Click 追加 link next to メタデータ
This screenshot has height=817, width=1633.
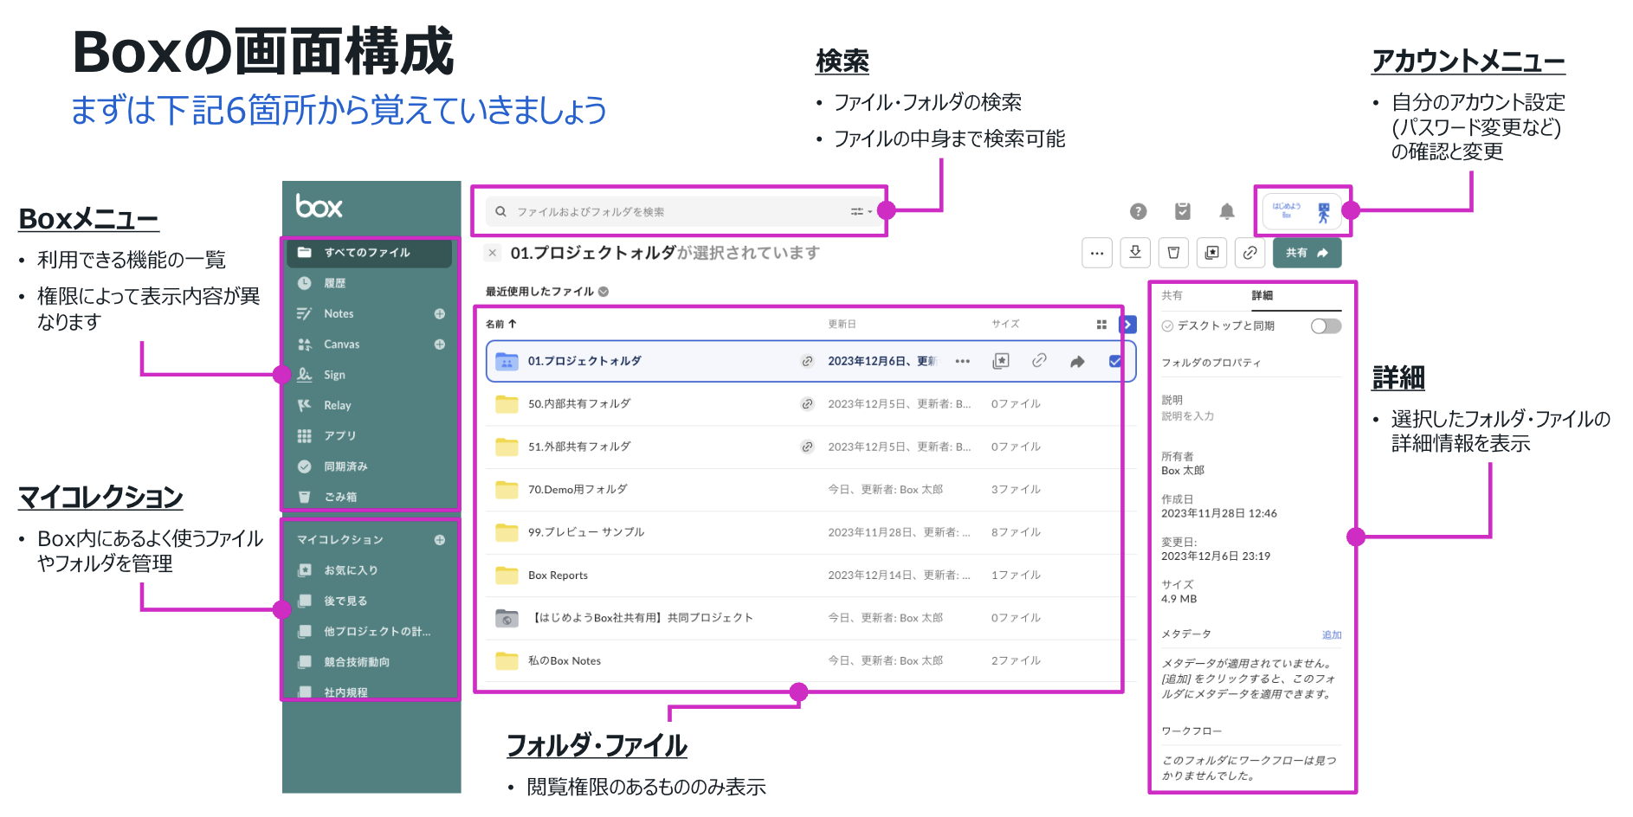pyautogui.click(x=1331, y=635)
